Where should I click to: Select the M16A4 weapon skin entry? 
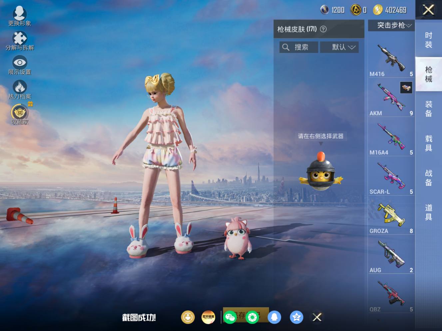coord(391,137)
